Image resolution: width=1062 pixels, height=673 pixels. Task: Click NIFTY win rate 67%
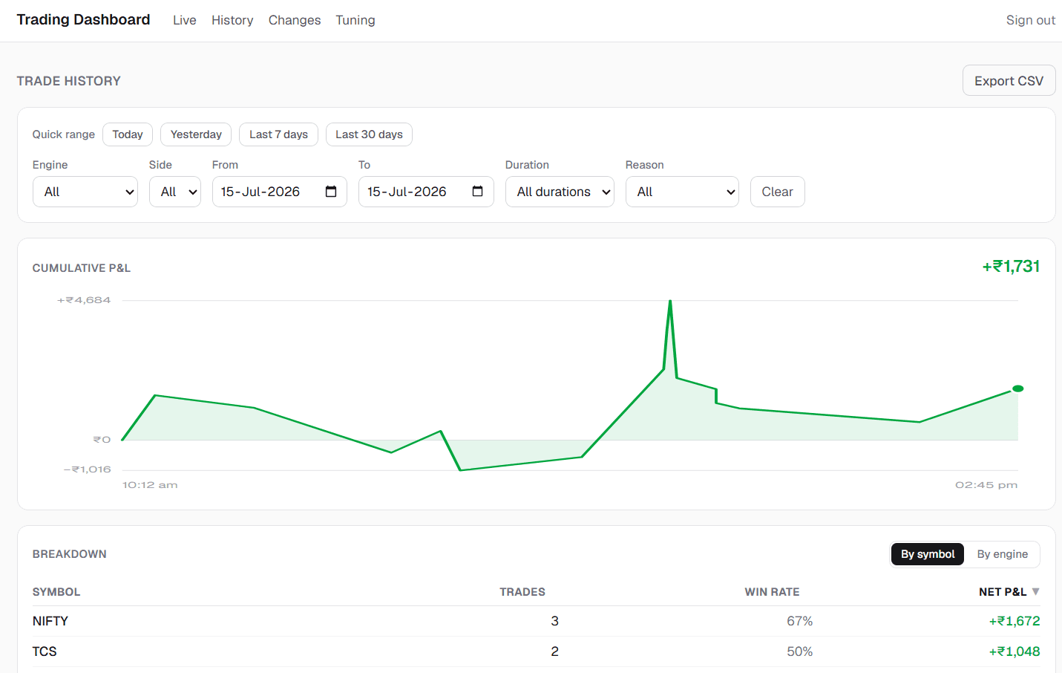point(800,621)
